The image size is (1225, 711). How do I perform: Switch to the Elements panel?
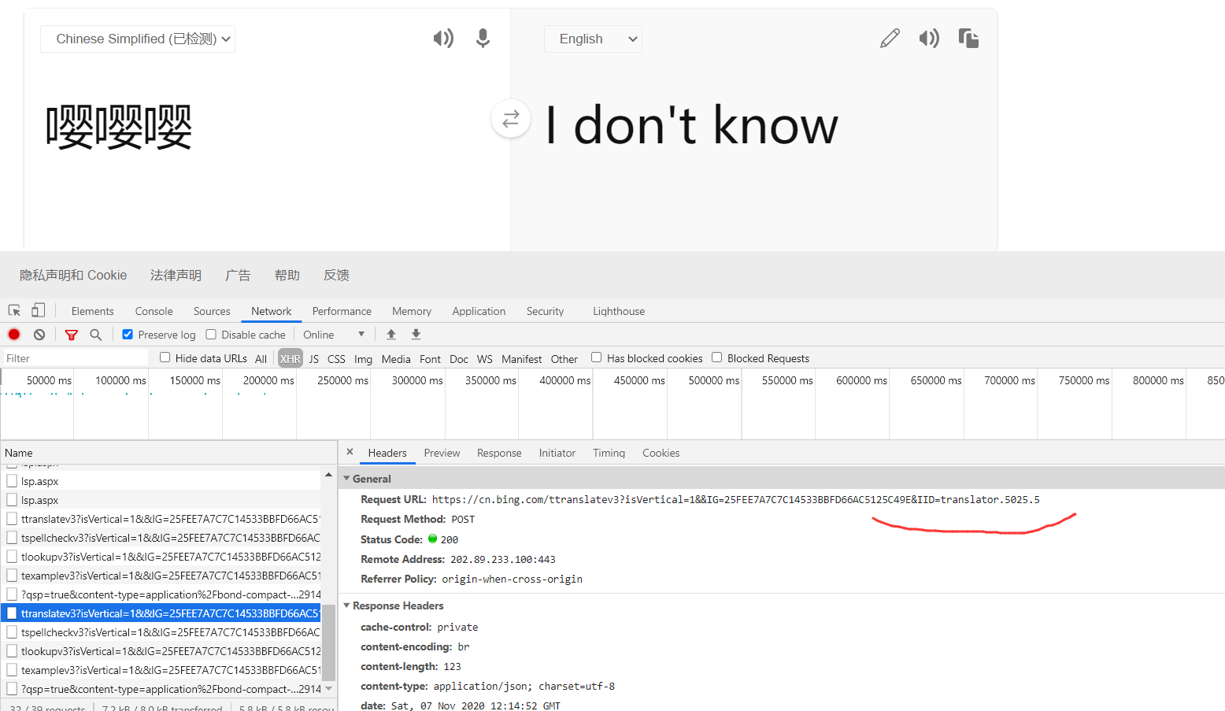93,311
